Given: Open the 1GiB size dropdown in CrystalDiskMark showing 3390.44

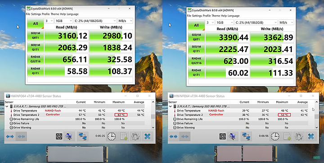Looking at the screenshot, I should tap(225, 22).
